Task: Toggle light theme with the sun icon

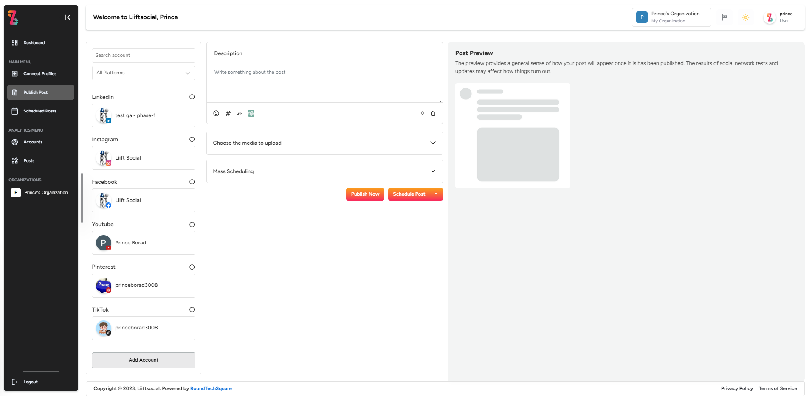Action: pyautogui.click(x=746, y=17)
